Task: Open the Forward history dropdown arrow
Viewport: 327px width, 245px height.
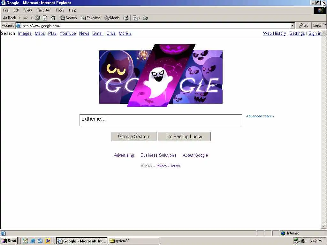Action: point(31,18)
